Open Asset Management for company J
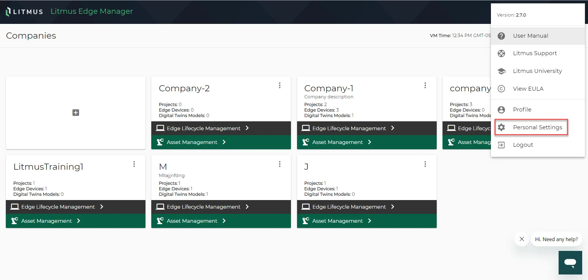Viewport: 588px width, 280px height. 367,221
